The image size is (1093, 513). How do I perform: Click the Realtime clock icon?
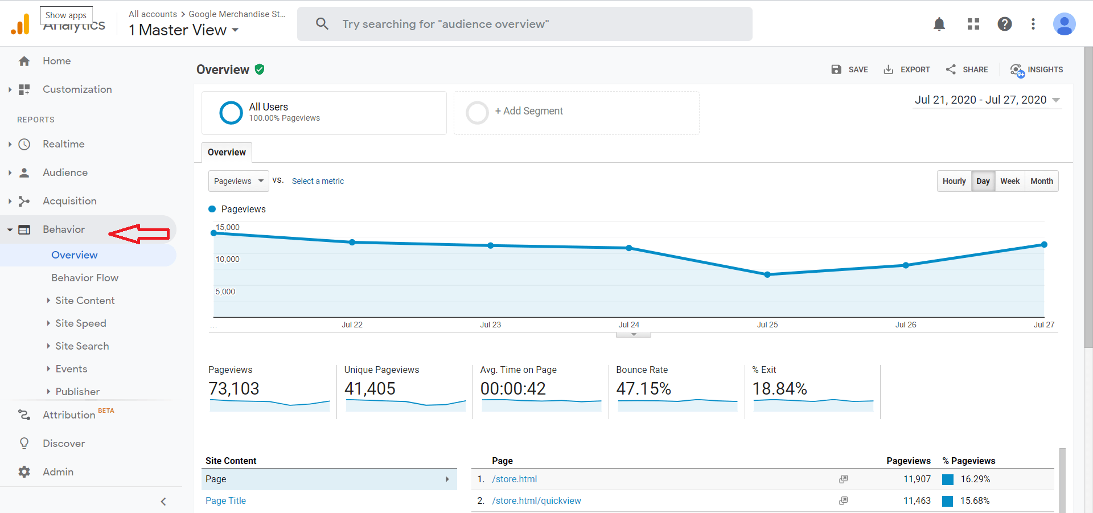(24, 144)
